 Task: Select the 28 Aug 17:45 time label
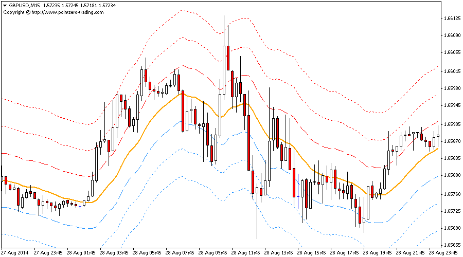(x=345, y=252)
